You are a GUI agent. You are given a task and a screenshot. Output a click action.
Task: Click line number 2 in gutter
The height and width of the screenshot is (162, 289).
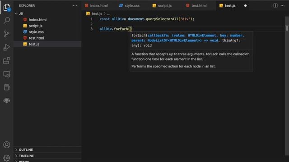pyautogui.click(x=91, y=24)
